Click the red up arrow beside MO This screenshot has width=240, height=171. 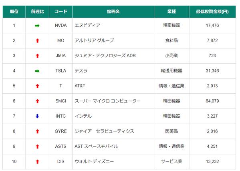point(37,41)
